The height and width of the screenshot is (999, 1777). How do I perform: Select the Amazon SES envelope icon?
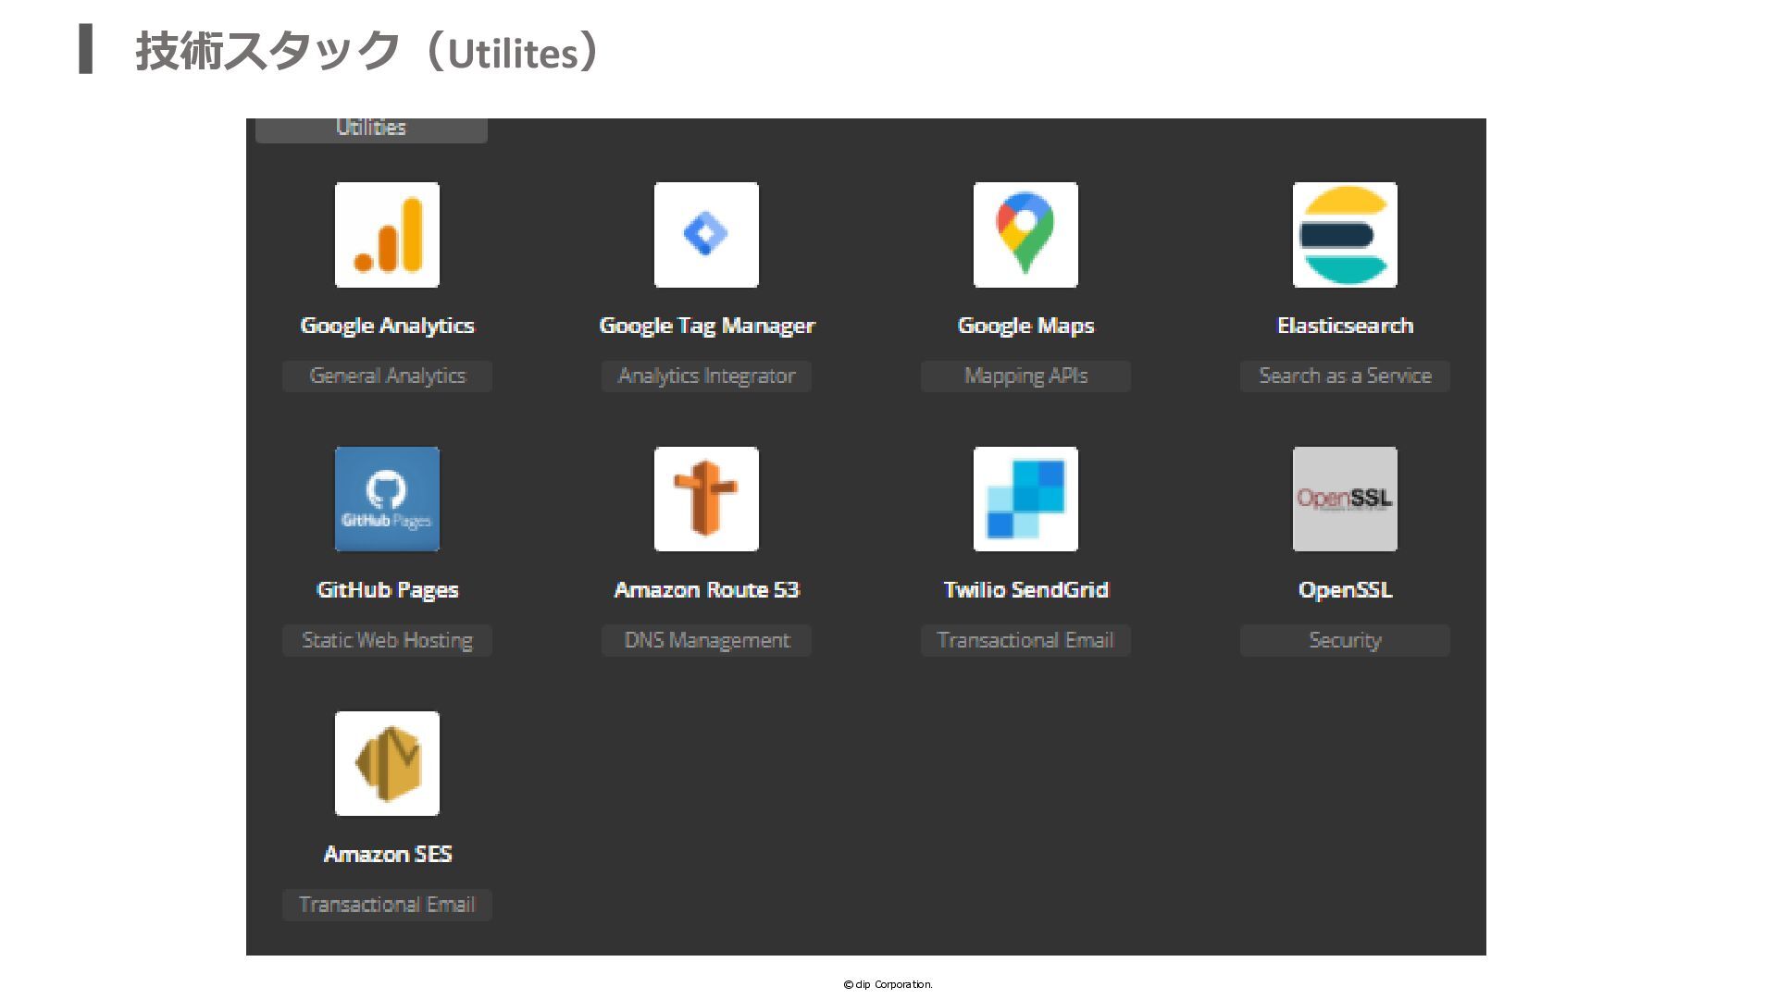(387, 764)
